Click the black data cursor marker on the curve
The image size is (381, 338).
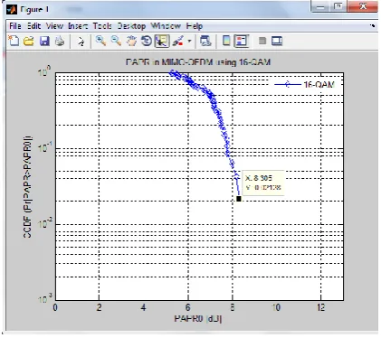(239, 199)
